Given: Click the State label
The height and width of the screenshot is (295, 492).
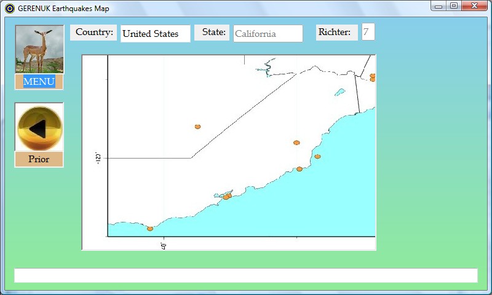Looking at the screenshot, I should click(212, 33).
